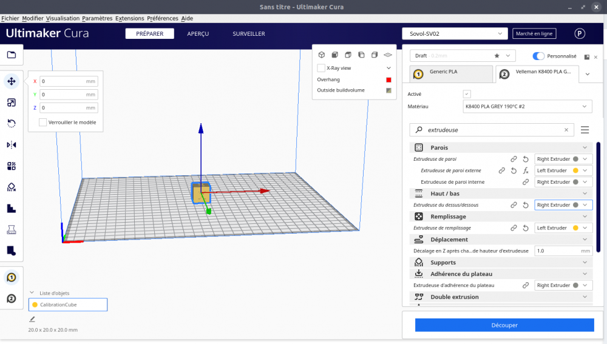Select the Mirror tool
This screenshot has height=344, width=607.
tap(11, 145)
